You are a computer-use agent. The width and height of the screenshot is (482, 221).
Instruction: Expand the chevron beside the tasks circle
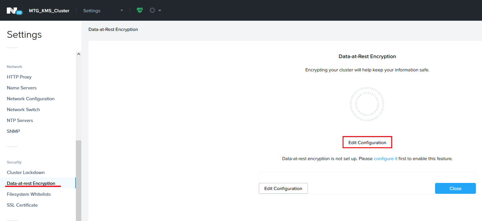click(160, 10)
